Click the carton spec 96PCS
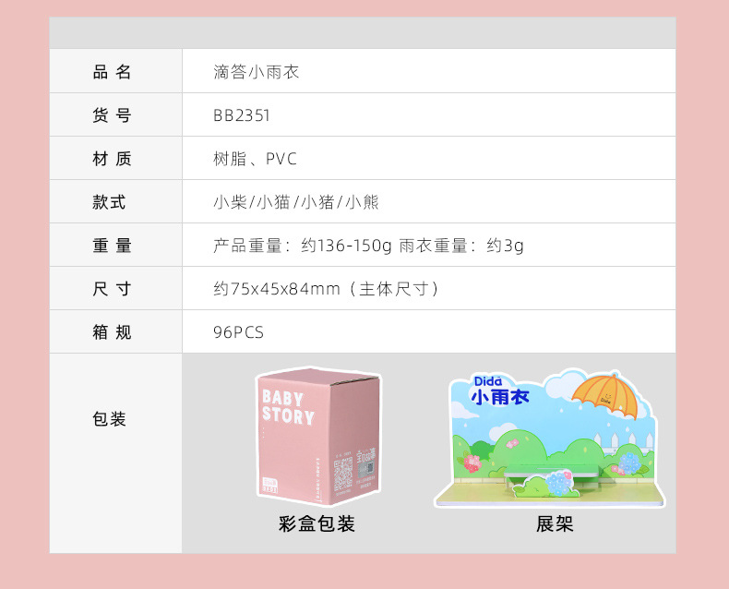The width and height of the screenshot is (729, 589). coord(238,332)
